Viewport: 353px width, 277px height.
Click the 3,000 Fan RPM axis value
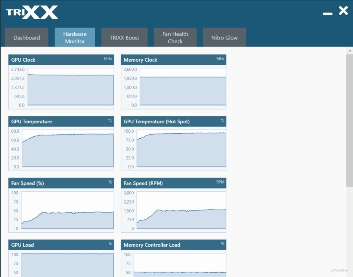tap(129, 193)
